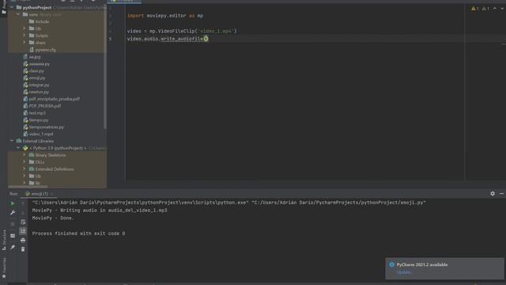
Task: Open run configuration wrench icon
Action: [13, 213]
